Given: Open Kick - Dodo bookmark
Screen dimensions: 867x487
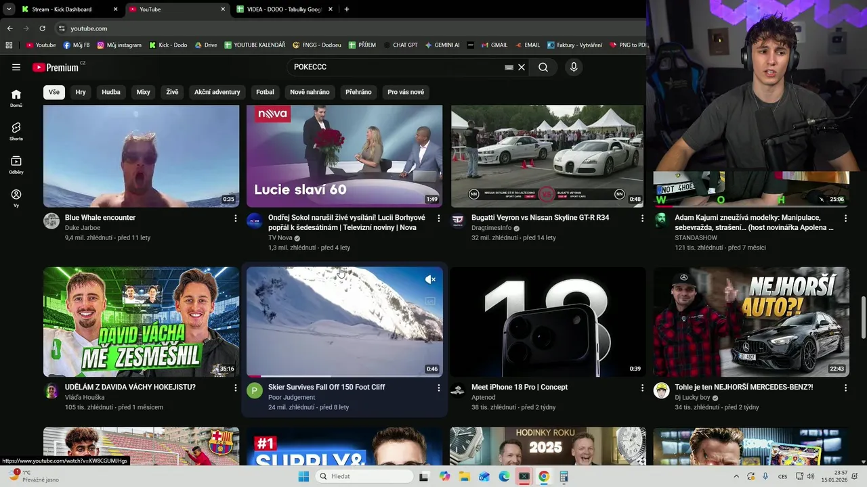Looking at the screenshot, I should [168, 45].
